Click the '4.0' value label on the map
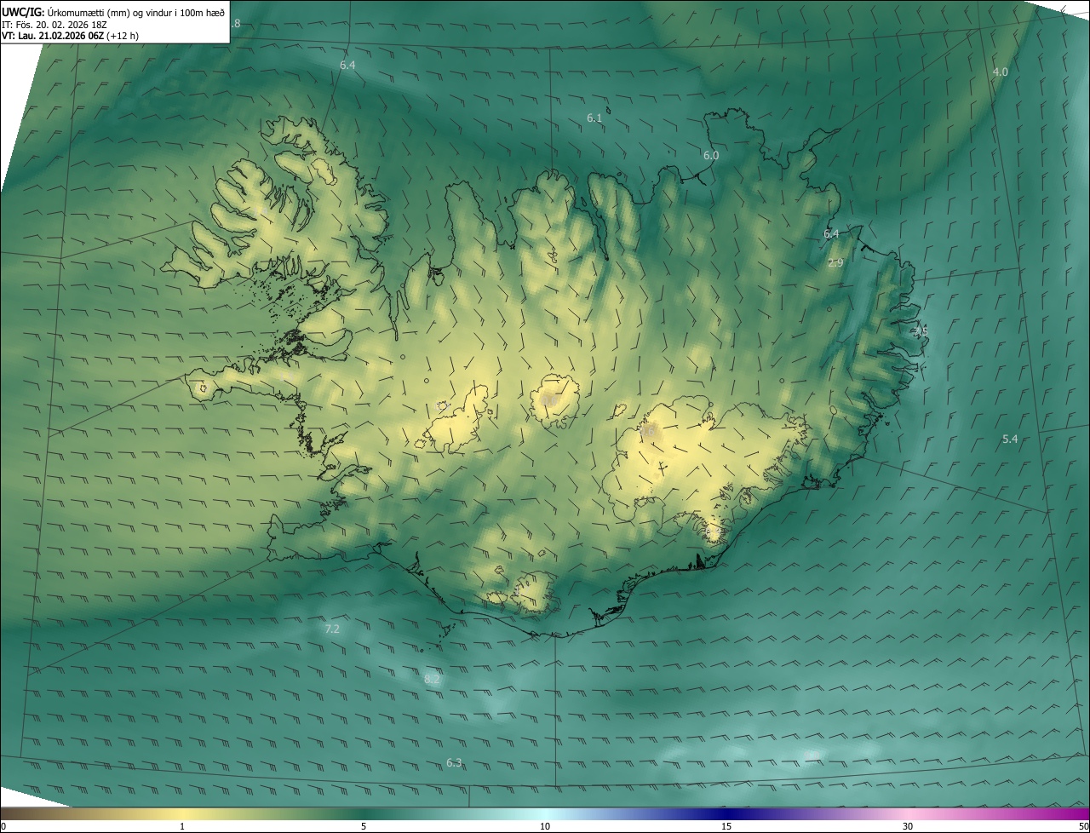The width and height of the screenshot is (1090, 833). coord(1001,72)
